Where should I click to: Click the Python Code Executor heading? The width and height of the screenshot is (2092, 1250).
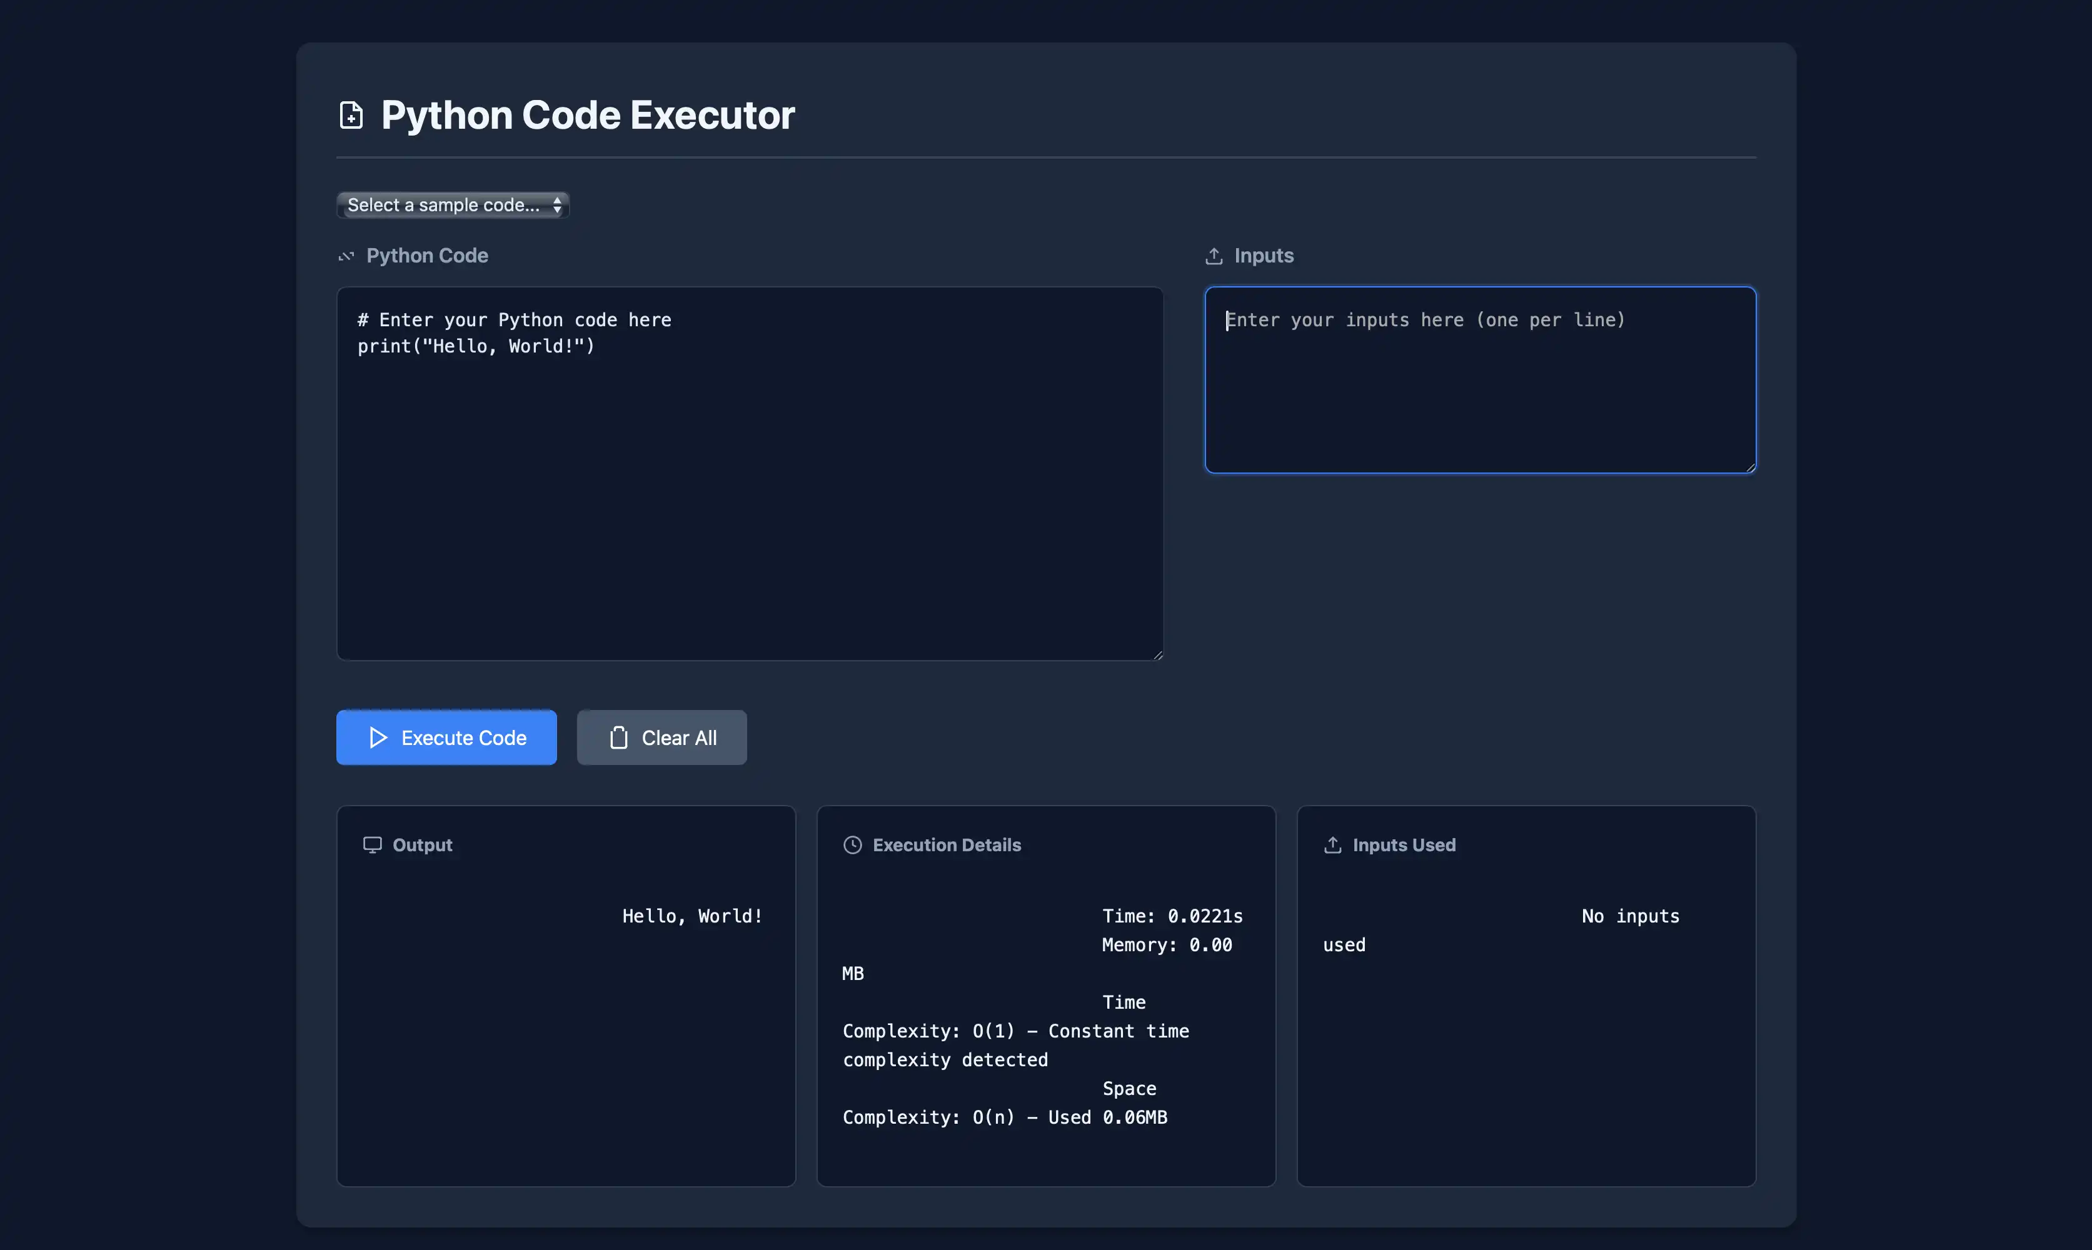[x=587, y=116]
